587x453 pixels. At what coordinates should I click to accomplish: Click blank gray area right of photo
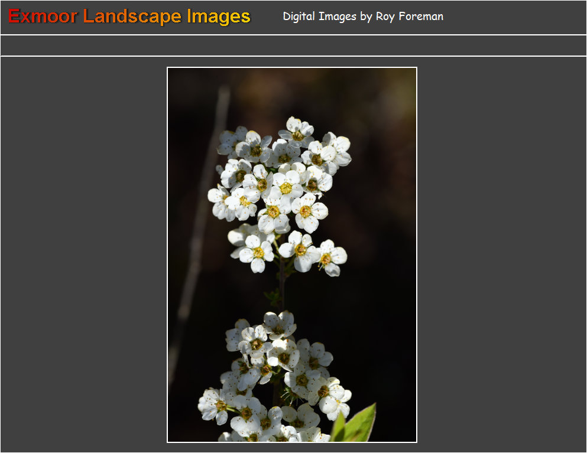click(x=502, y=254)
